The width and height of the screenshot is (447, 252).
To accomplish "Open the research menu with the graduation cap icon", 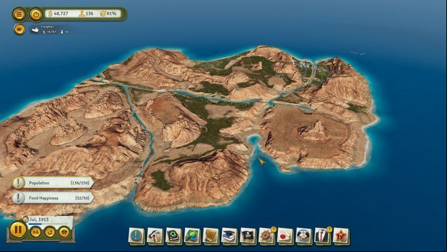I will [x=229, y=236].
